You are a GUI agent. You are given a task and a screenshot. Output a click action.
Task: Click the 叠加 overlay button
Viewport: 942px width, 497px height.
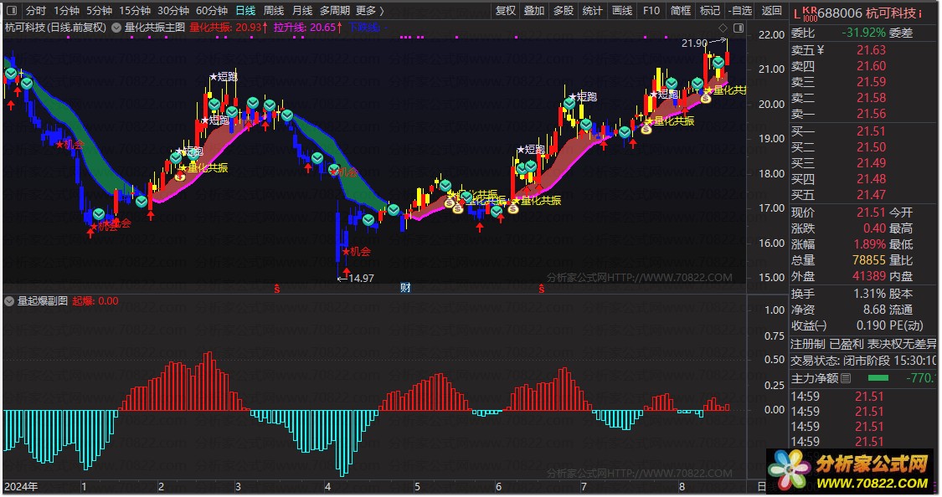pos(533,10)
